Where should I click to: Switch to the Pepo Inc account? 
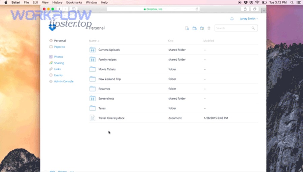click(x=59, y=47)
